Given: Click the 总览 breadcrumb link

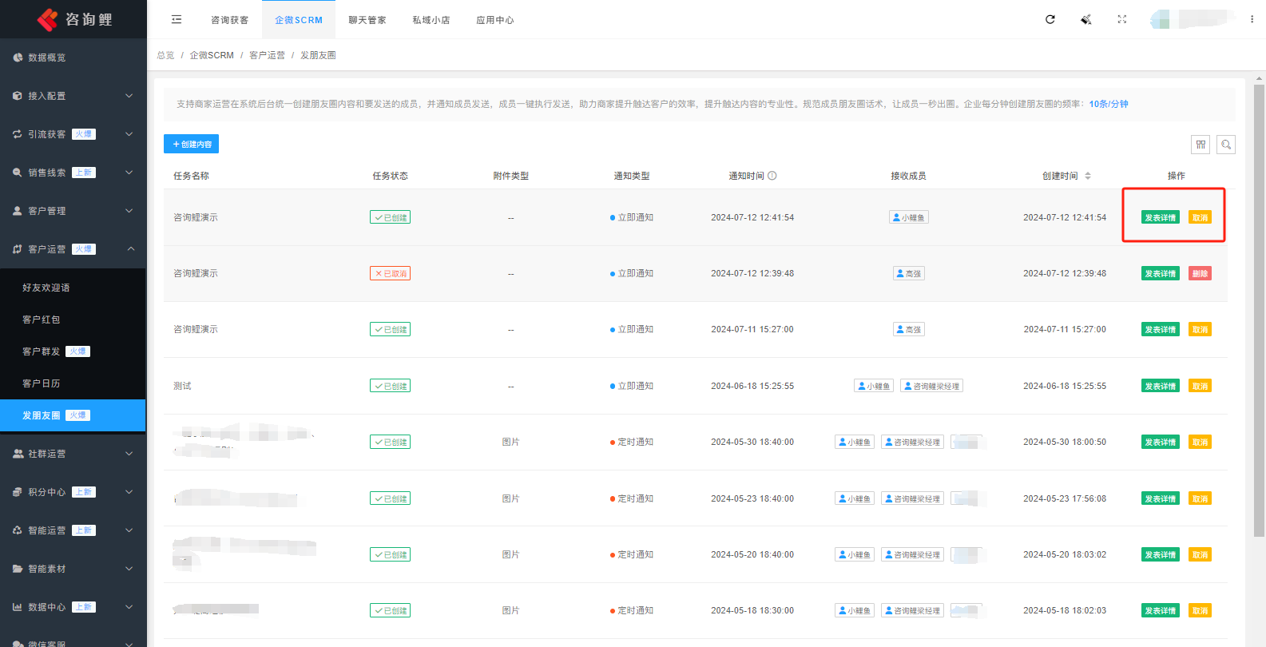Looking at the screenshot, I should pos(165,55).
